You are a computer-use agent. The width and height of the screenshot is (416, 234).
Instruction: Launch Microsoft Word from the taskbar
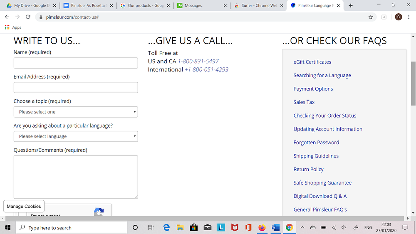[x=275, y=227]
